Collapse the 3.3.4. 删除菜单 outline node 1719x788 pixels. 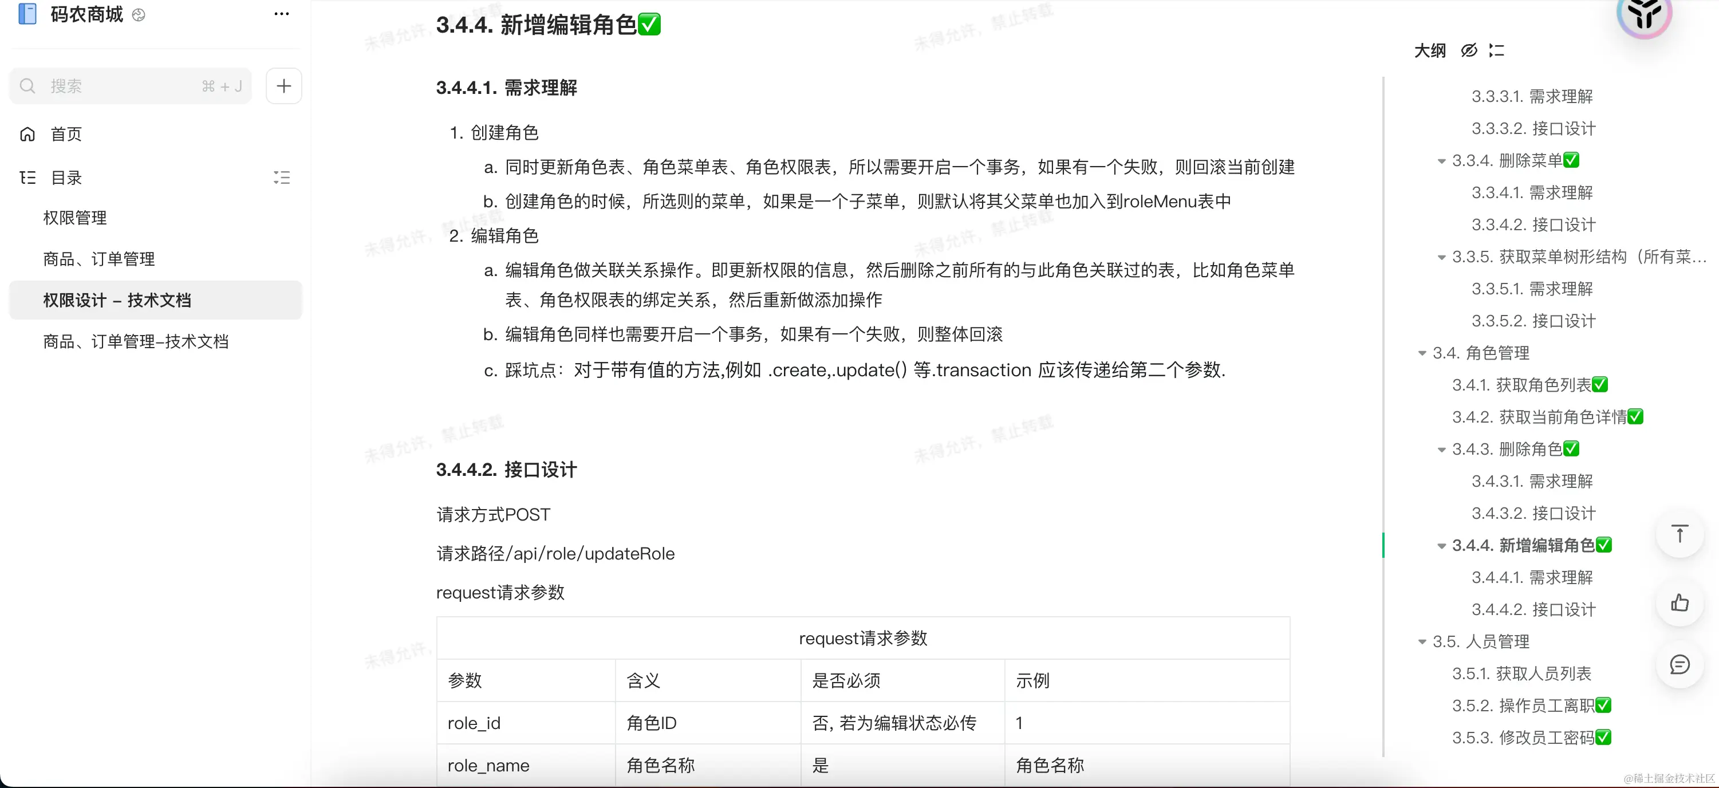point(1441,161)
